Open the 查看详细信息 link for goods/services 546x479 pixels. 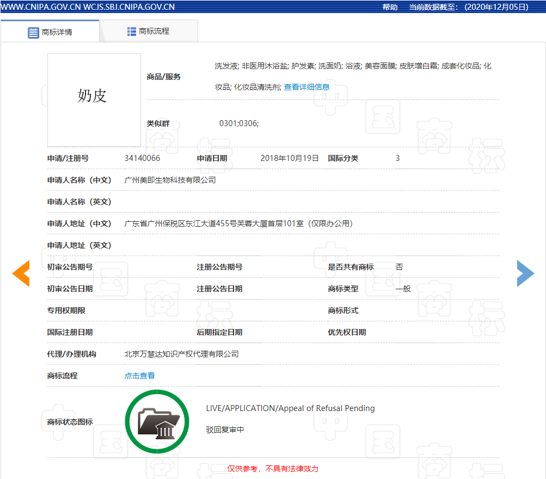point(306,87)
